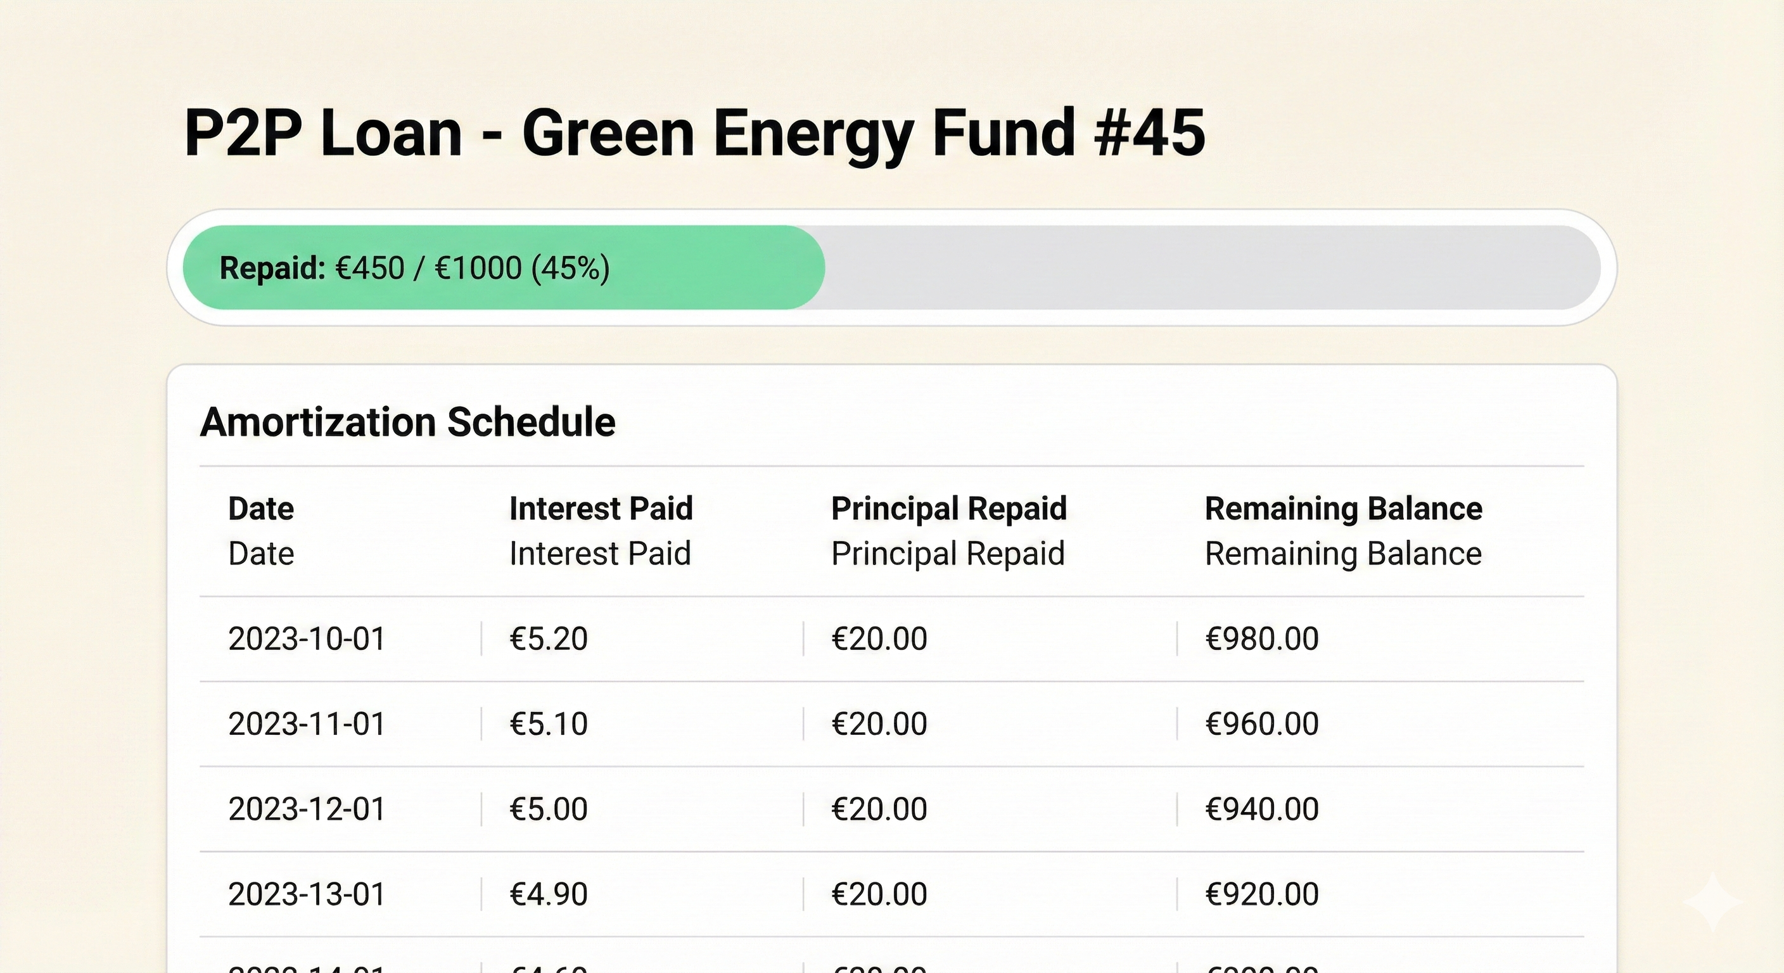This screenshot has height=973, width=1784.
Task: Click the €4.90 interest paid cell
Action: 549,894
